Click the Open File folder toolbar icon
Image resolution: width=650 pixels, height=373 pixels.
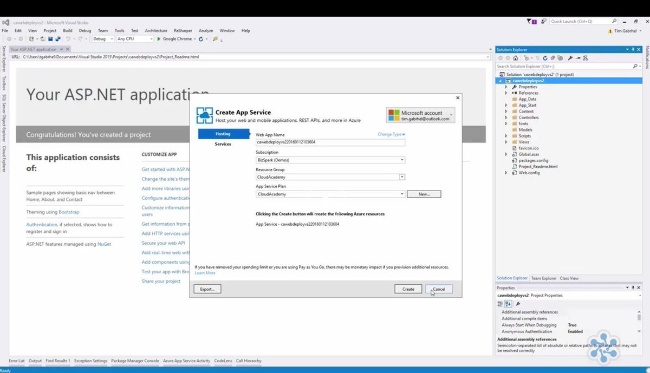[43, 39]
